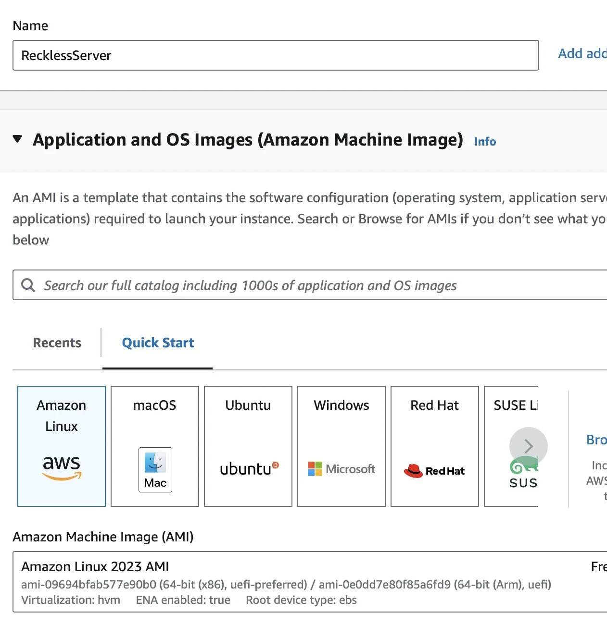The width and height of the screenshot is (607, 625).
Task: Click the ami-09694bfab577e90b0 ID text
Action: [89, 585]
